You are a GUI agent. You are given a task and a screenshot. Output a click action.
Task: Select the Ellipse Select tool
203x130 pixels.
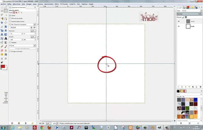pos(6,11)
